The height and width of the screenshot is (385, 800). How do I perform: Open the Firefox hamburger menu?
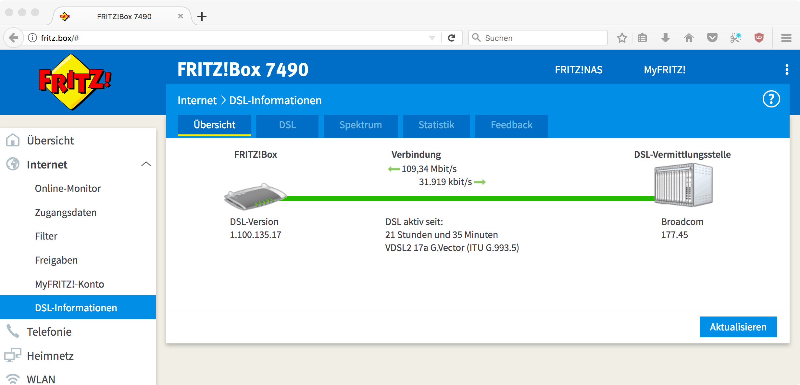coord(786,38)
